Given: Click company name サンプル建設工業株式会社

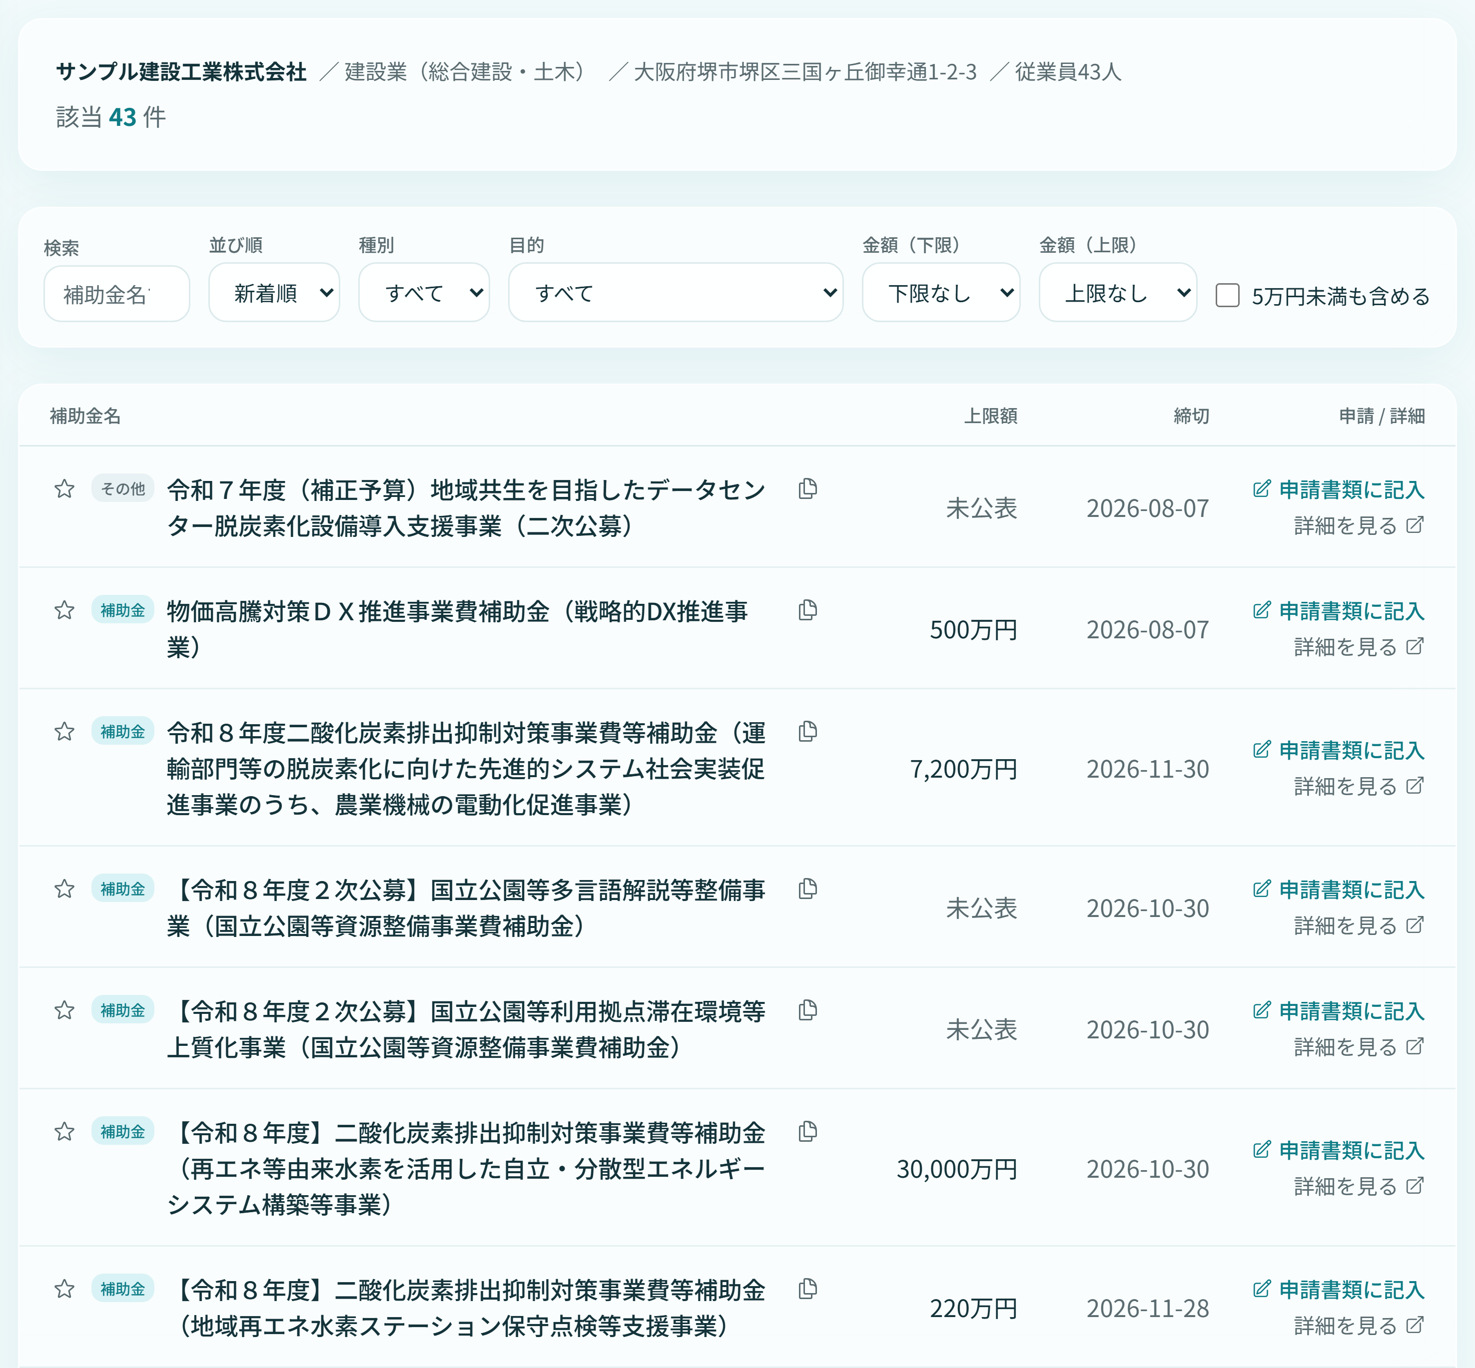Looking at the screenshot, I should coord(181,72).
